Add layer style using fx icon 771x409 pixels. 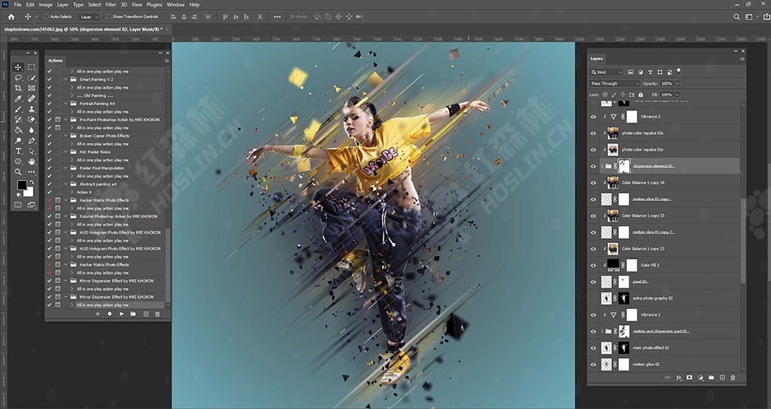pos(679,378)
